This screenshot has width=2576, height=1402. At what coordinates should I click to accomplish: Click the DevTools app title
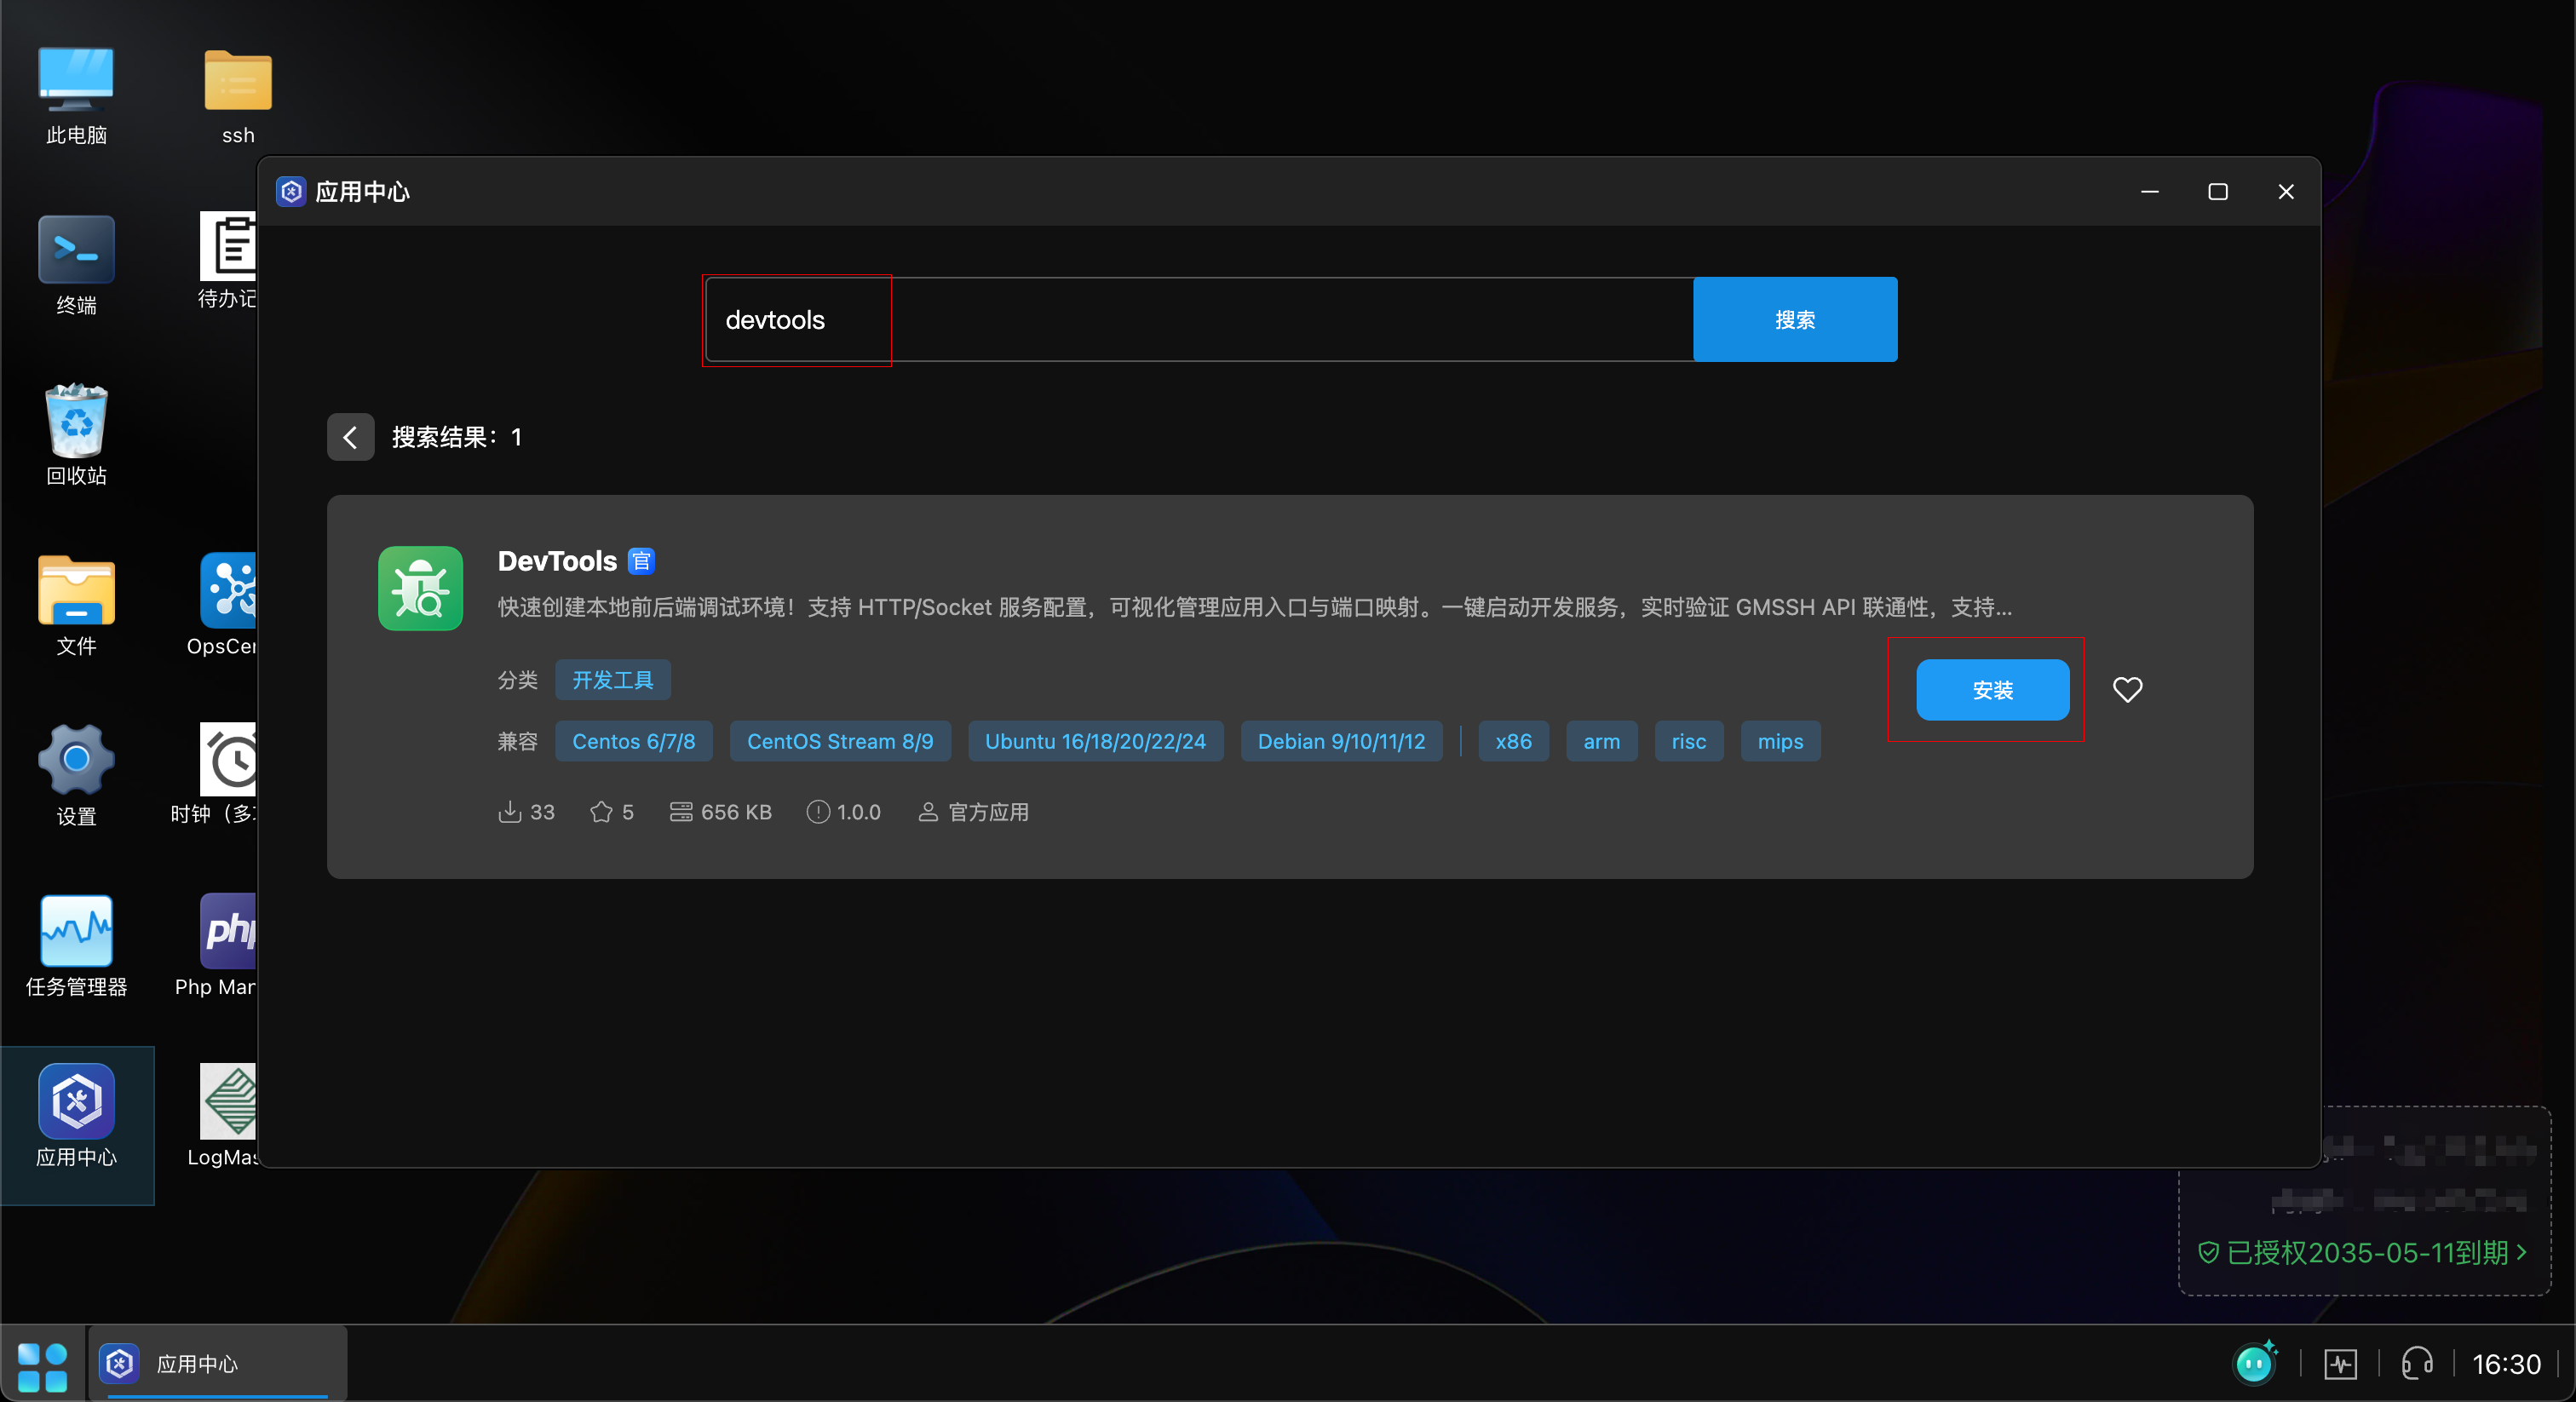[557, 561]
